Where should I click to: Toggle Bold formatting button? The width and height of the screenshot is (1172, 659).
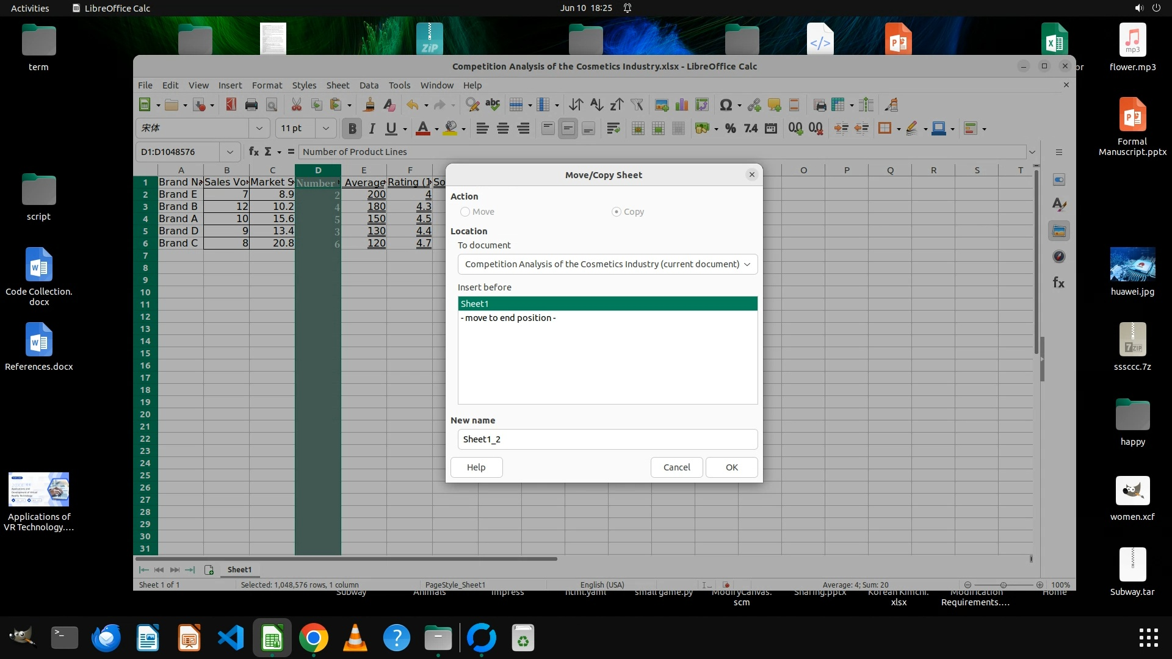pos(352,128)
